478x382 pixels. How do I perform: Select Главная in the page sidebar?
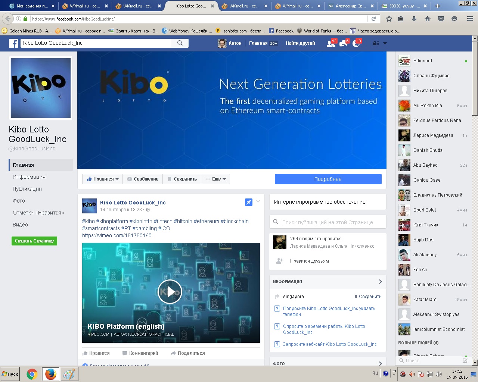41,165
